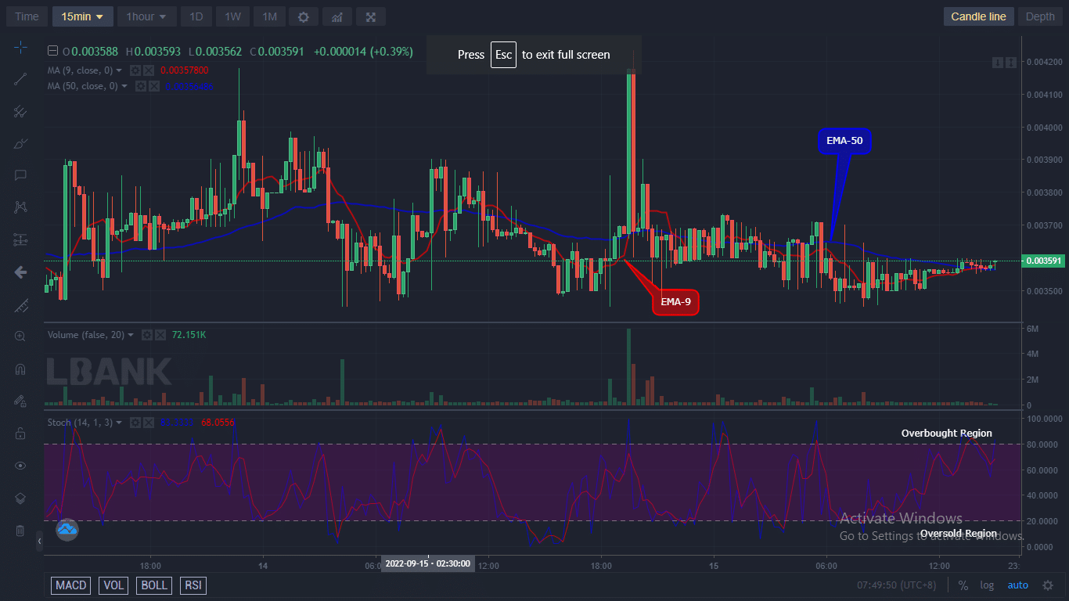Pick the trend line drawing tool
Viewport: 1069px width, 601px height.
click(20, 78)
